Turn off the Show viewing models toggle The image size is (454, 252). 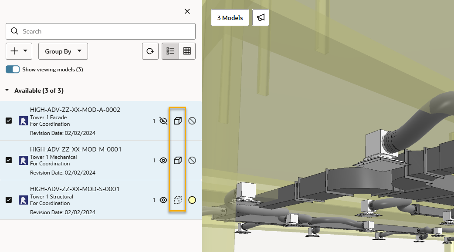(x=13, y=70)
